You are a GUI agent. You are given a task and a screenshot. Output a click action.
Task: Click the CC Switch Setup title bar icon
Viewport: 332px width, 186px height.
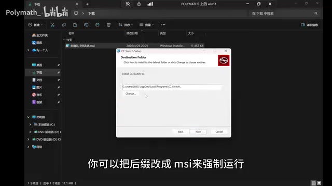tap(118, 51)
